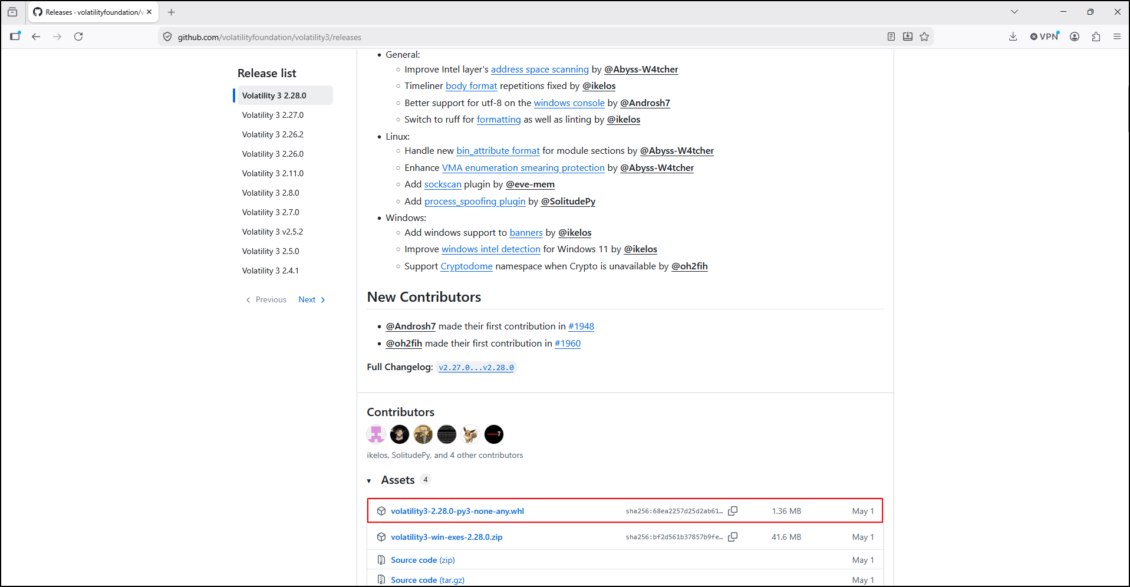This screenshot has height=587, width=1130.
Task: Select Volatility 3 2.26.2 in release list
Action: (273, 134)
